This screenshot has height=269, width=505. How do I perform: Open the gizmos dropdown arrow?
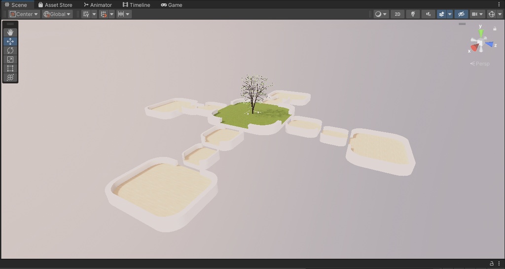pos(500,14)
